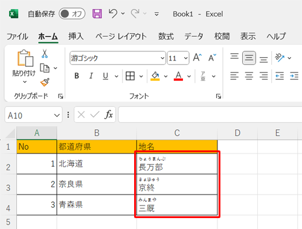
Task: Apply borders with the grid icon
Action: (x=130, y=76)
